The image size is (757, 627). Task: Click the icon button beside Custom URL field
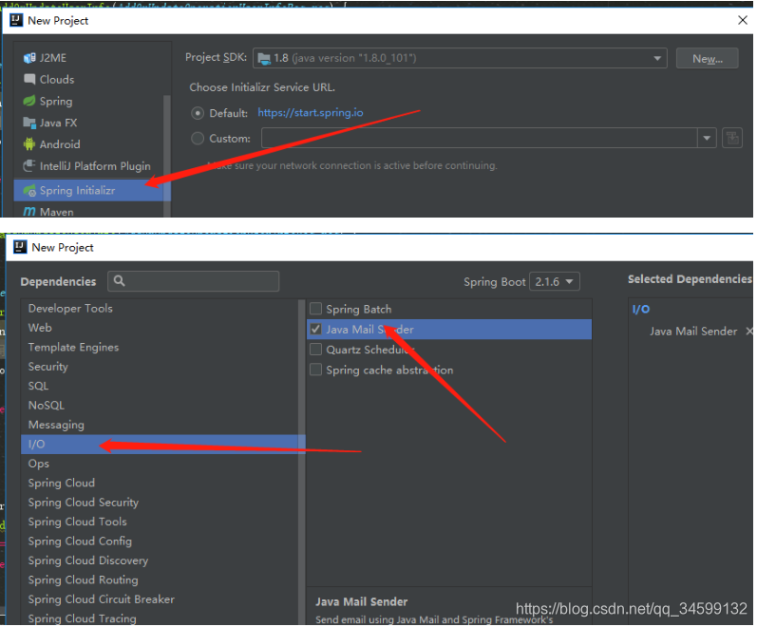tap(732, 138)
